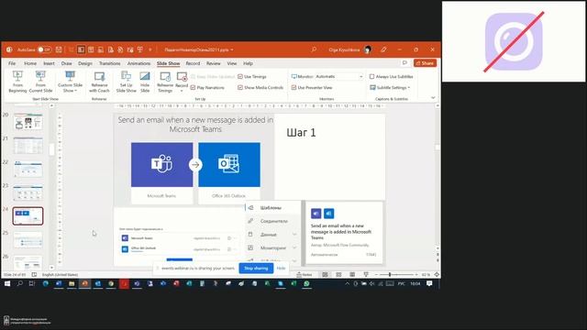This screenshot has width=587, height=330.
Task: Open Set Up Slide Show dialog
Action: tap(127, 82)
